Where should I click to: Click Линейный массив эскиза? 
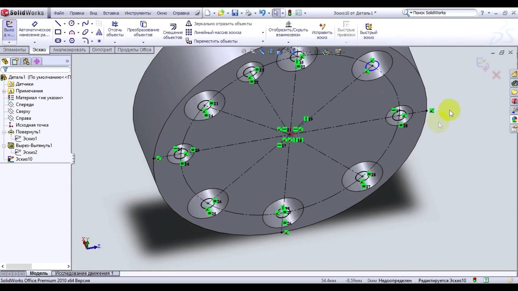pyautogui.click(x=214, y=32)
